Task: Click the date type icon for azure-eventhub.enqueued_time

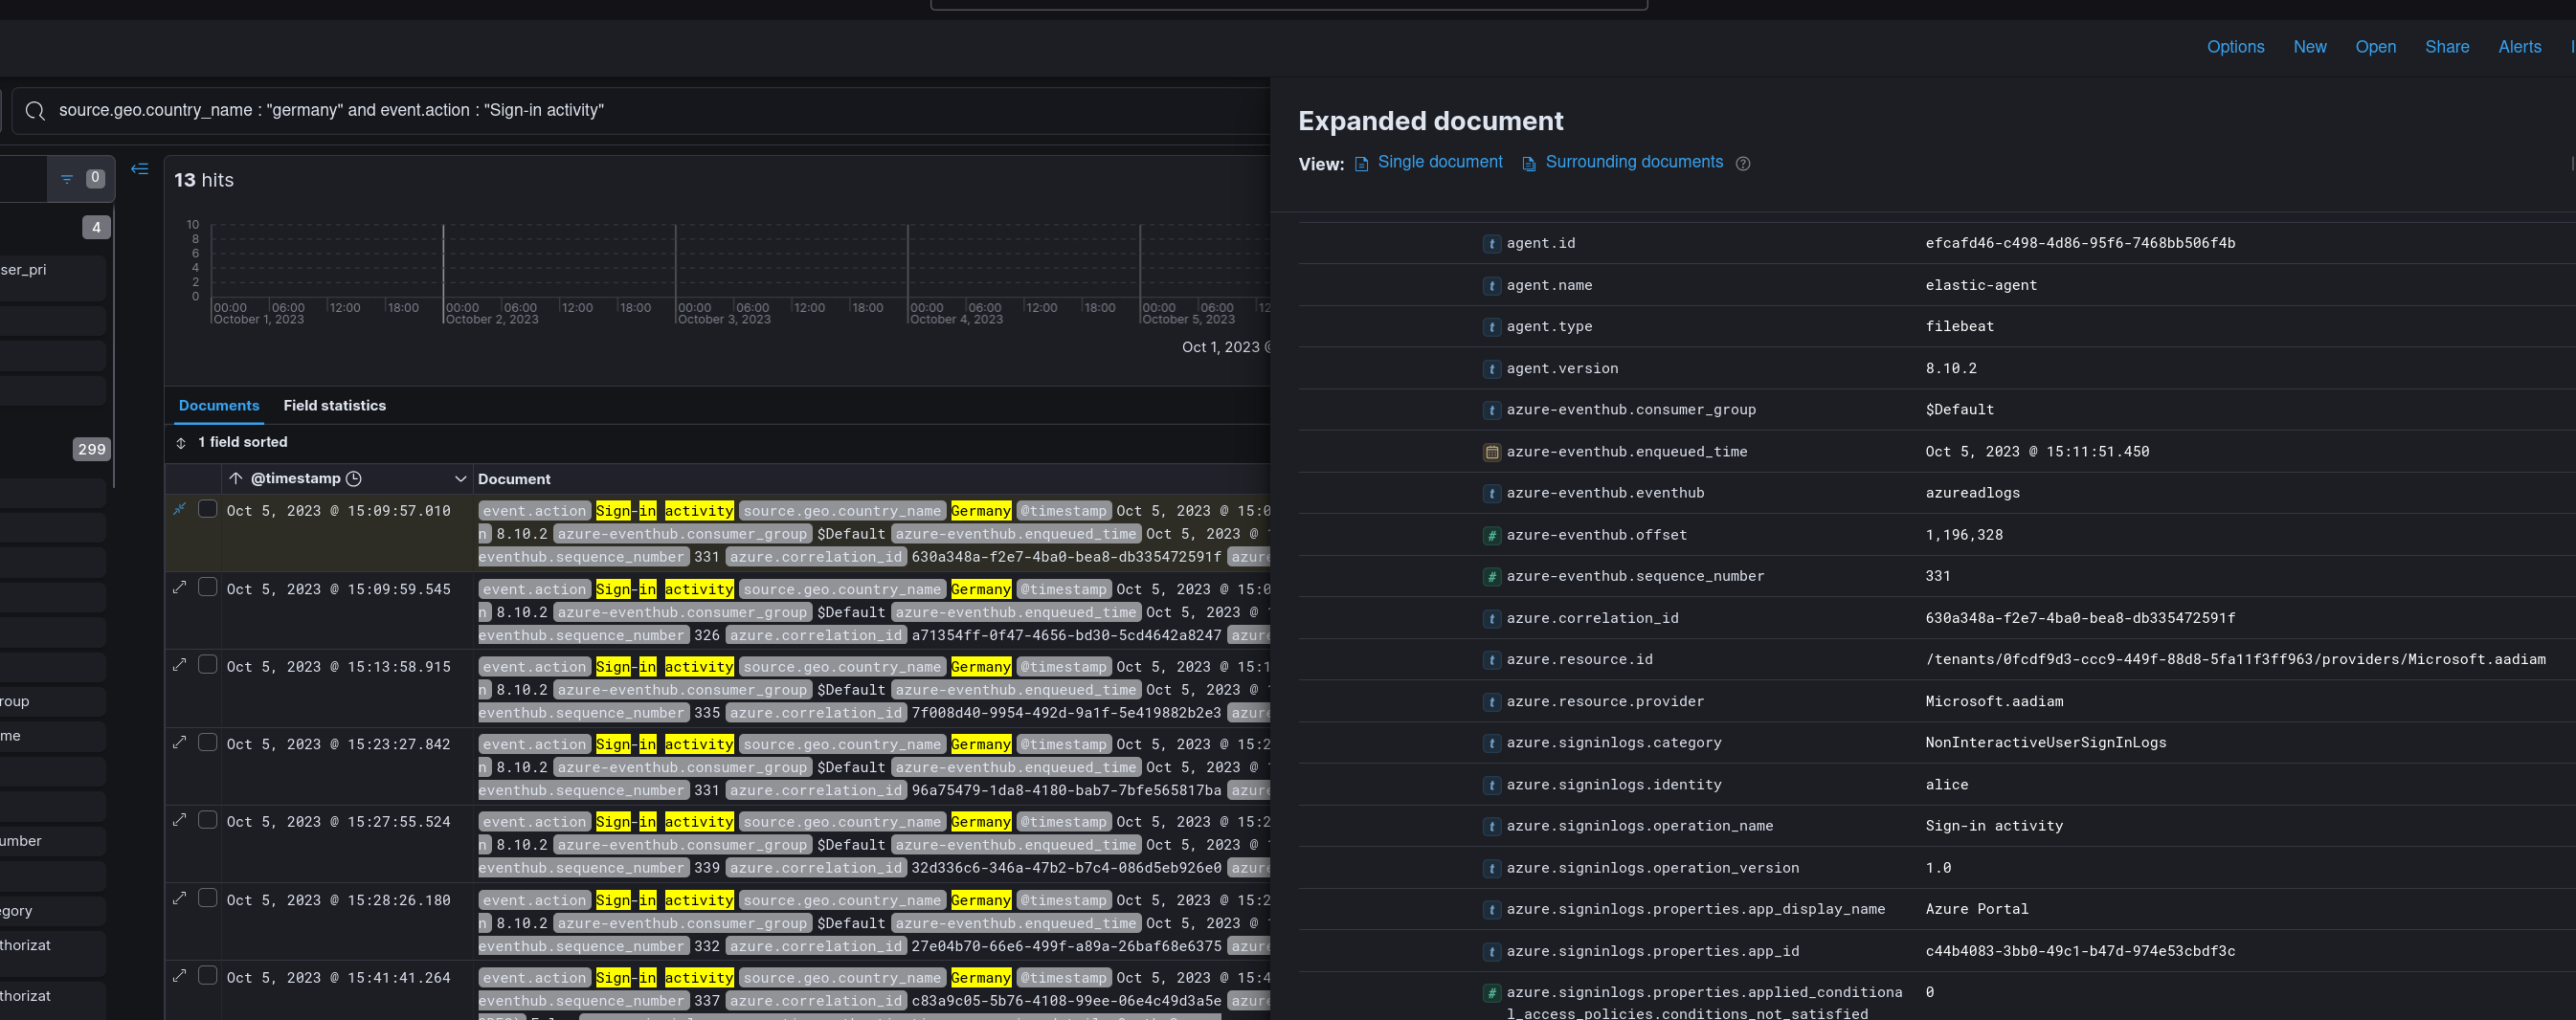Action: (1491, 452)
